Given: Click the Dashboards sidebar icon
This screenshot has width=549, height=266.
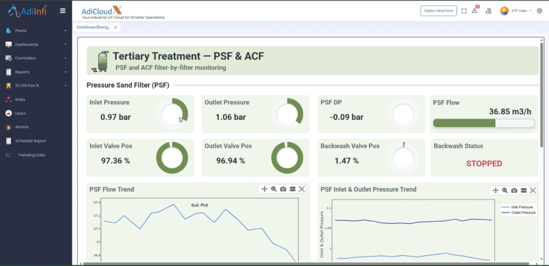Looking at the screenshot, I should click(9, 44).
